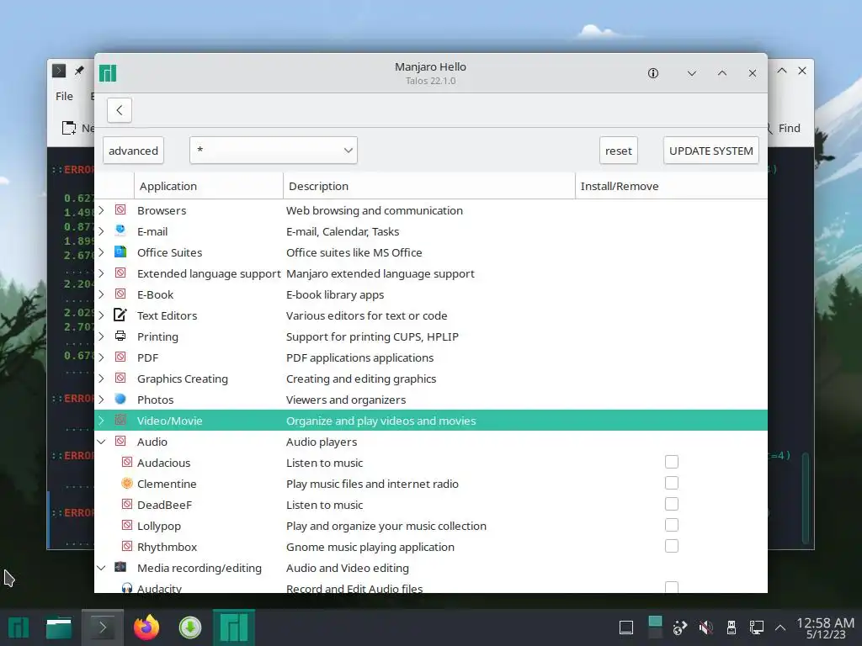The height and width of the screenshot is (646, 862).
Task: Click the Description column header
Action: pos(428,186)
